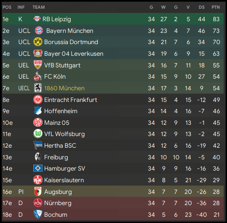Screen dimensions: 227x223
Task: Open the Hoffenheim team name link
Action: coord(61,111)
